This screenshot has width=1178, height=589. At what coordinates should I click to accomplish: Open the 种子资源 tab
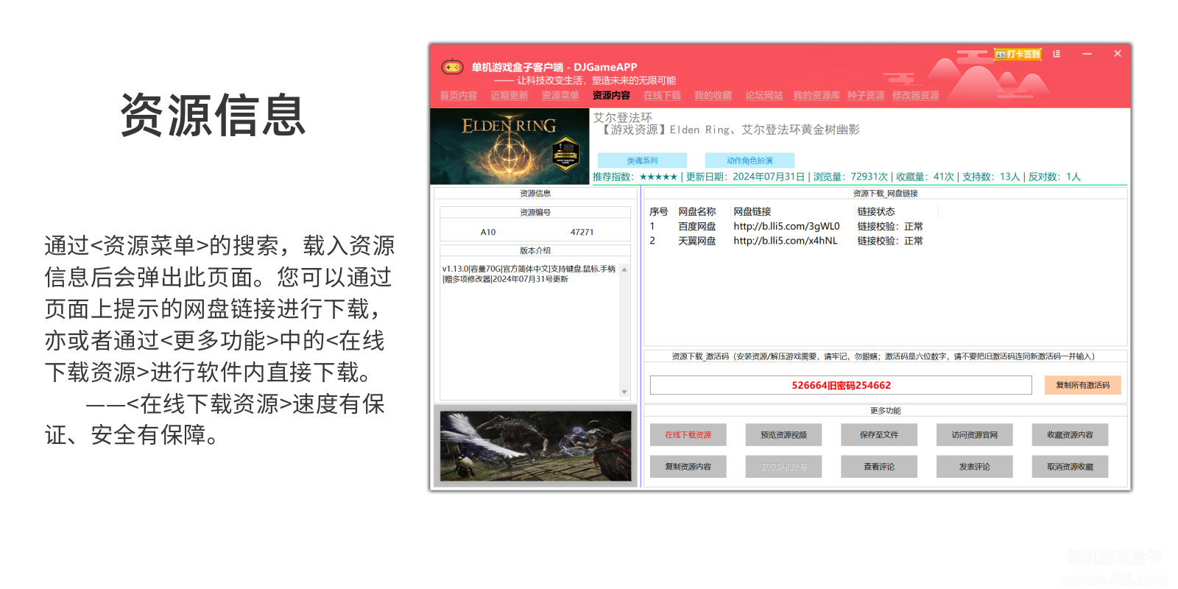(866, 96)
